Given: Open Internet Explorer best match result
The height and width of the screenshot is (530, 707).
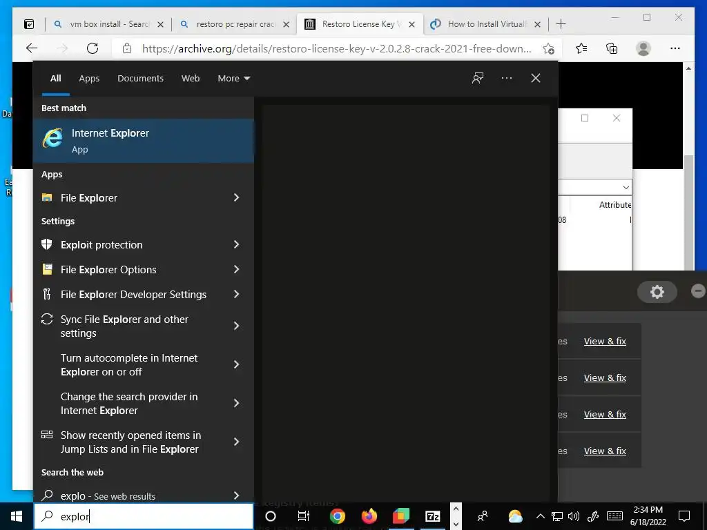Looking at the screenshot, I should pos(144,141).
